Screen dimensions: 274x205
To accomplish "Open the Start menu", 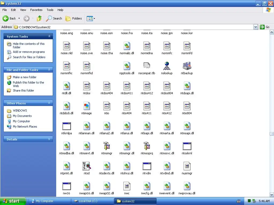I will click(x=13, y=201).
